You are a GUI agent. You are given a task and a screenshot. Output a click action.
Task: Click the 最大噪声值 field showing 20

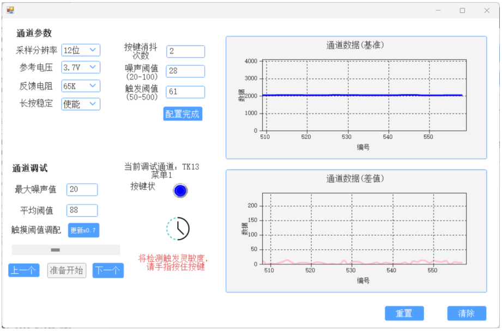[x=82, y=189]
